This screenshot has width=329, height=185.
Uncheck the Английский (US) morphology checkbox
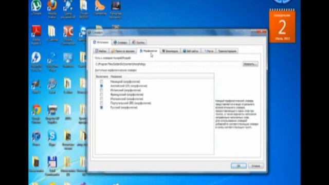click(x=101, y=86)
